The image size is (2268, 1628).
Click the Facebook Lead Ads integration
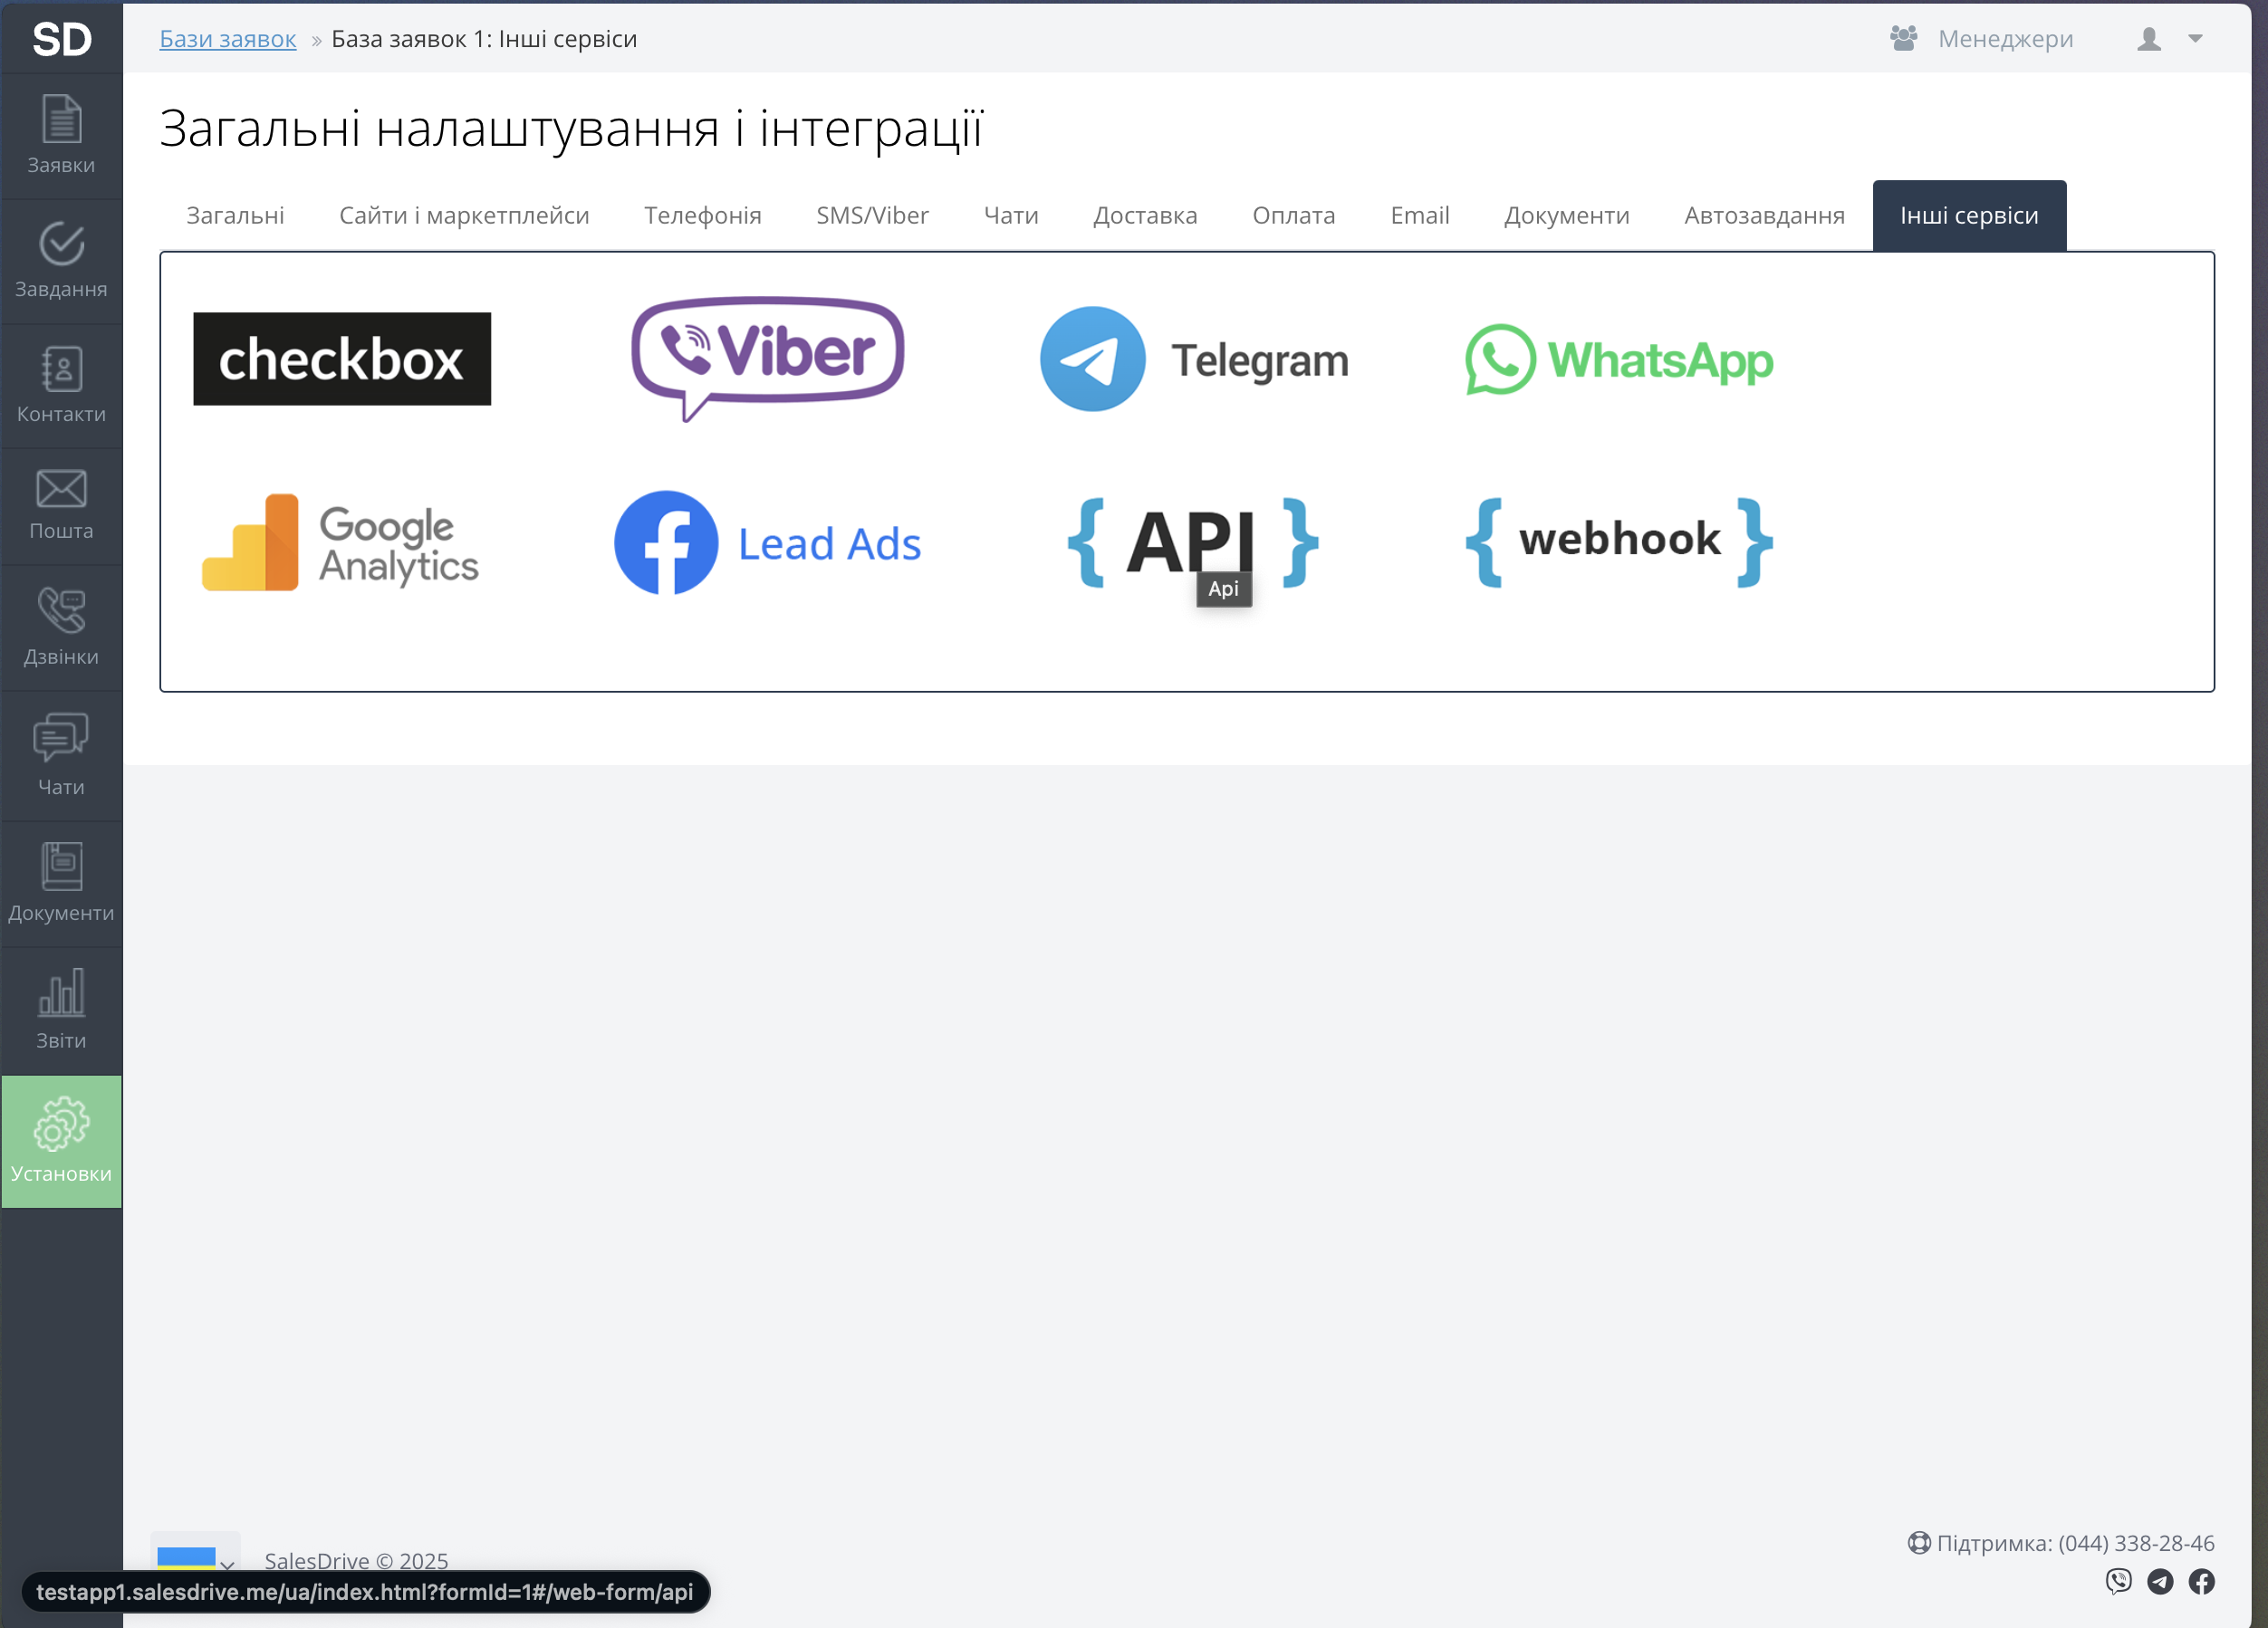coord(767,543)
